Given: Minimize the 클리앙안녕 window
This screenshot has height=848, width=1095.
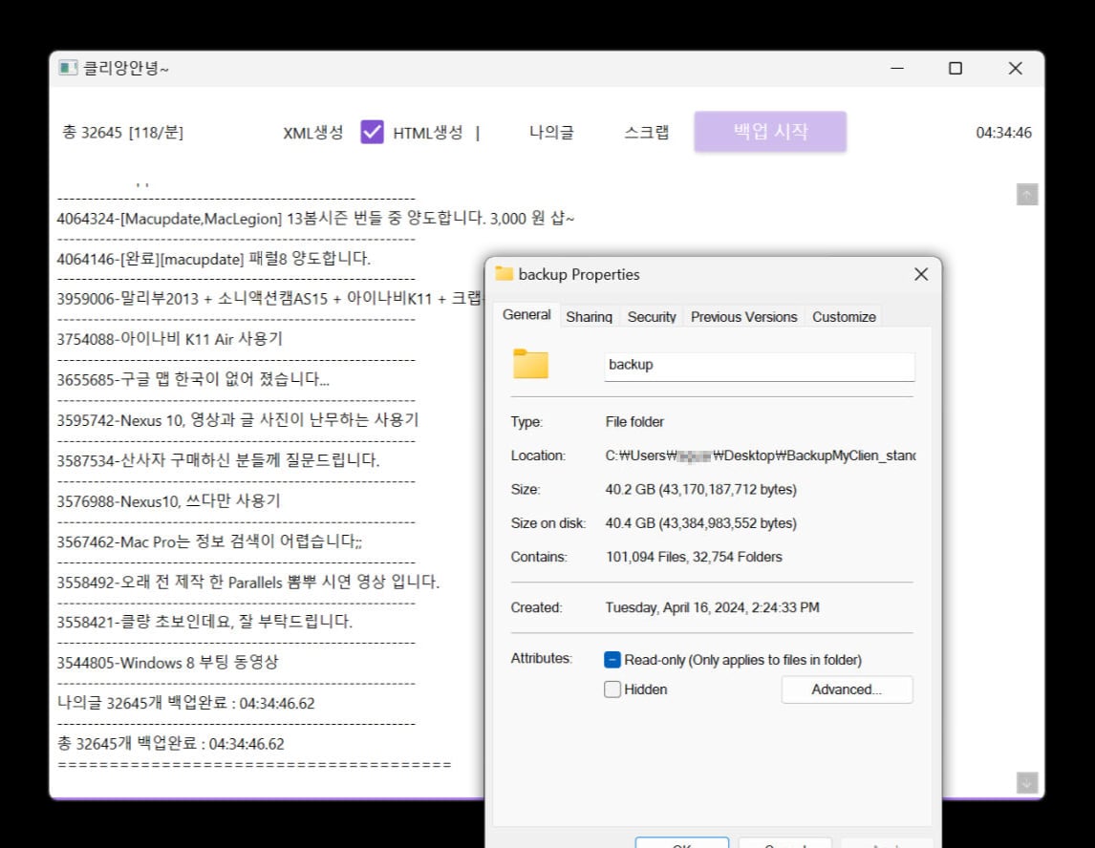Looking at the screenshot, I should (897, 69).
